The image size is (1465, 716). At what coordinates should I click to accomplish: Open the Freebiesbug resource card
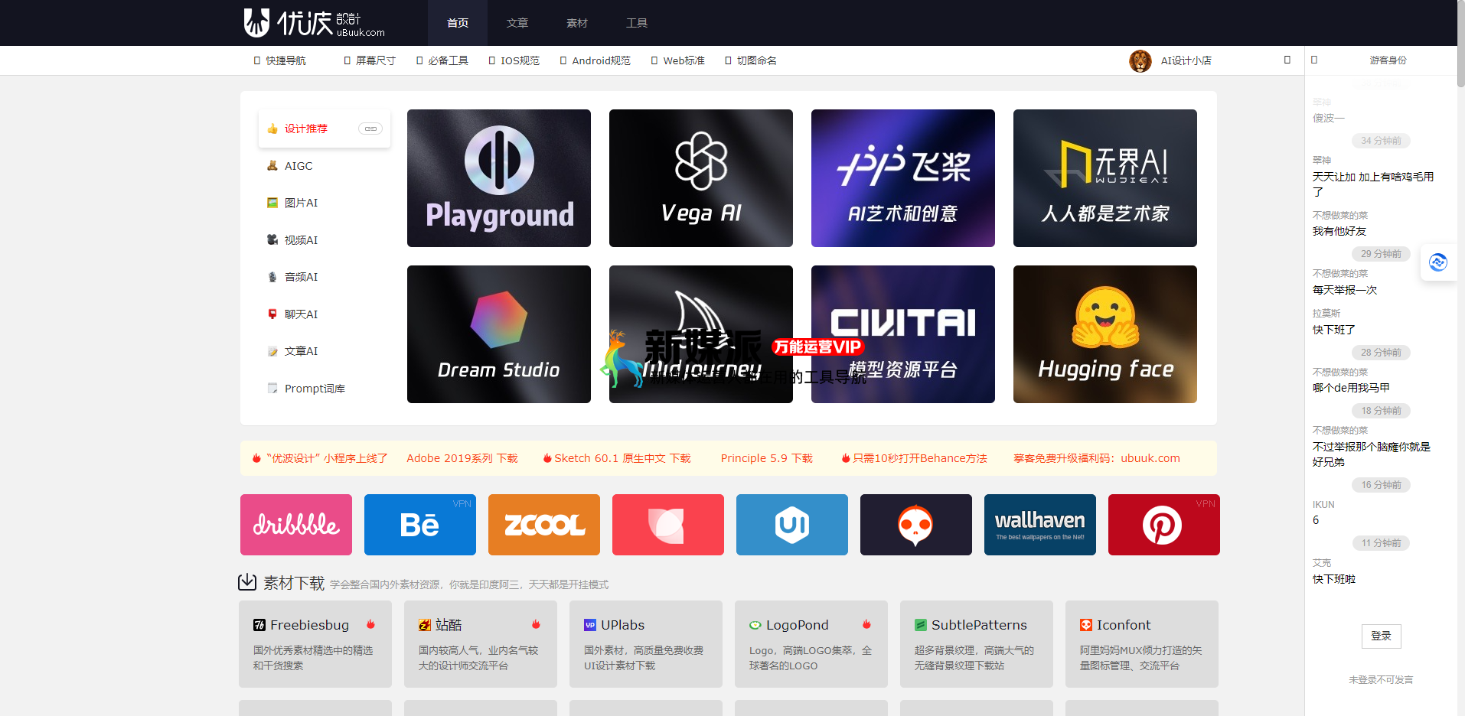pos(315,644)
